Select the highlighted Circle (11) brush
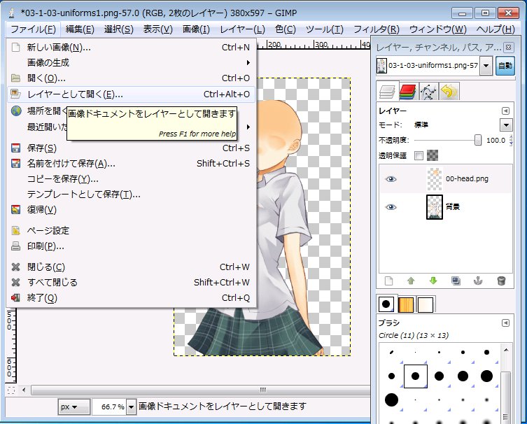This screenshot has height=424, width=527. click(x=416, y=376)
